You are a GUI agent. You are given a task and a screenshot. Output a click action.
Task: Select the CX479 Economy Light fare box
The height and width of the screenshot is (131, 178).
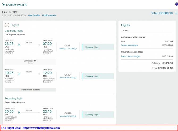pyautogui.click(x=98, y=115)
